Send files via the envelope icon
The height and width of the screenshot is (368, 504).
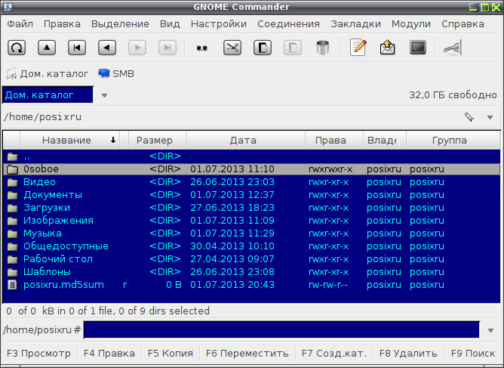(x=388, y=48)
